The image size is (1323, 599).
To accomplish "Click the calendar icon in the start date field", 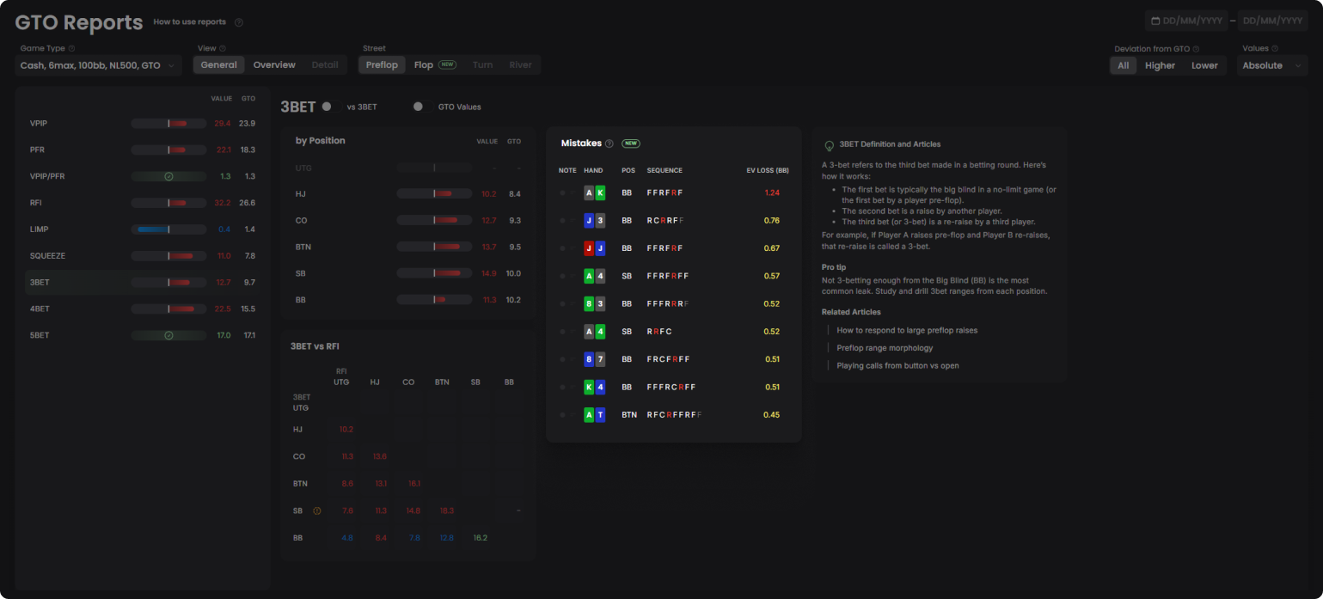I will [x=1155, y=21].
